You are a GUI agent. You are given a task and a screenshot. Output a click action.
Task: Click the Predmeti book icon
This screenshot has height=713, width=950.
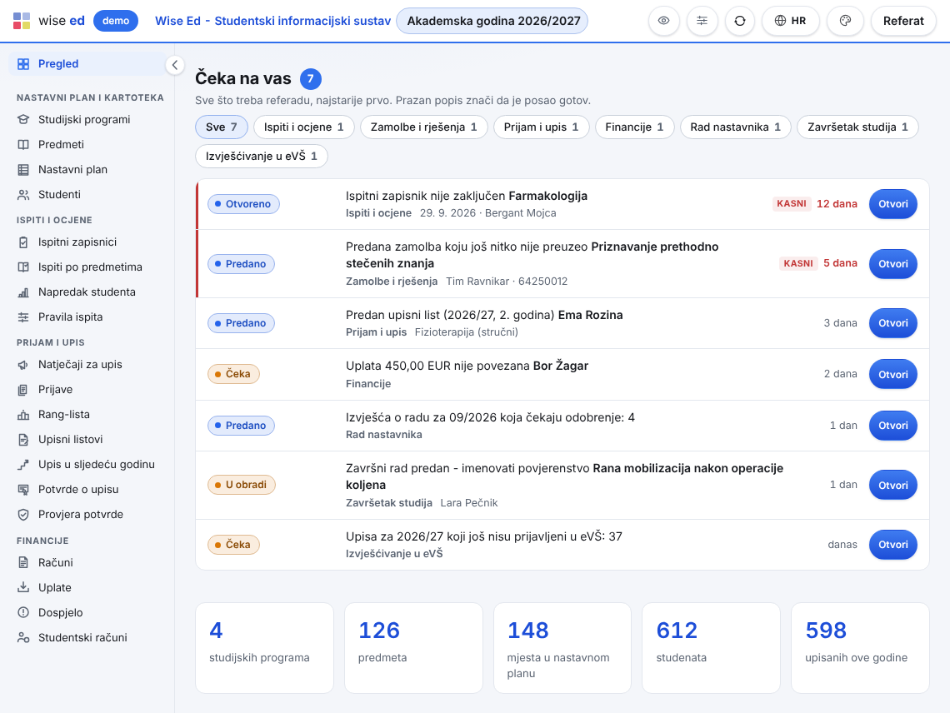pos(23,144)
